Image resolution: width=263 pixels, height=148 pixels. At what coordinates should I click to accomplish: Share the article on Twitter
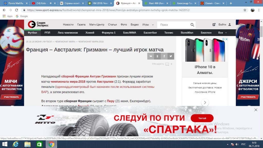click(x=171, y=56)
